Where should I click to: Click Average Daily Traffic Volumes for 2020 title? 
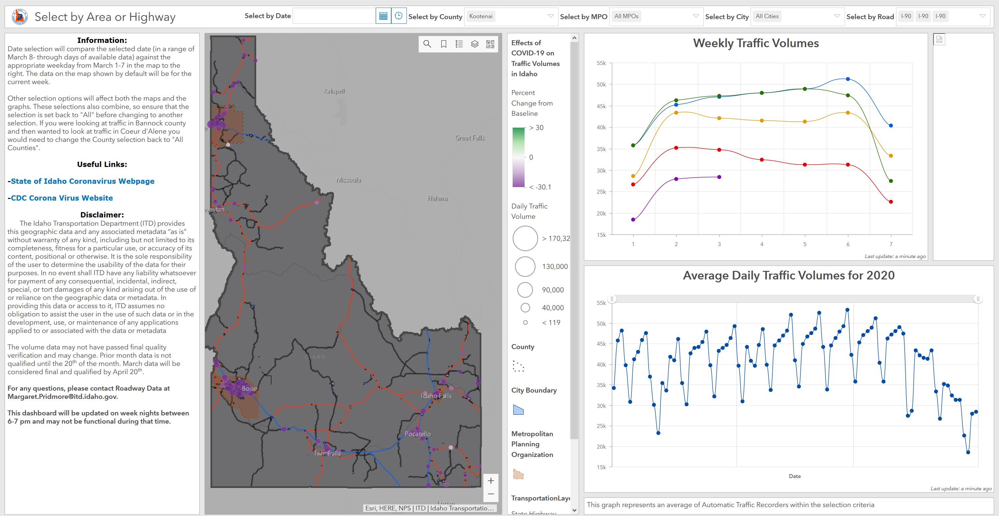[x=789, y=275]
